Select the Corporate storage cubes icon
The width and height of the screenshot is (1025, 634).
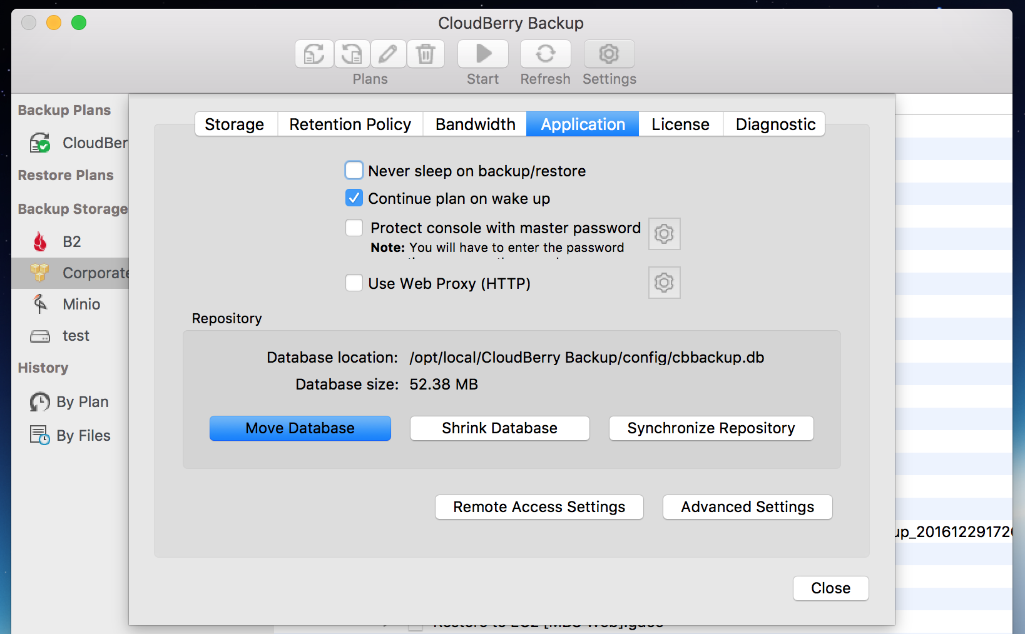tap(39, 273)
